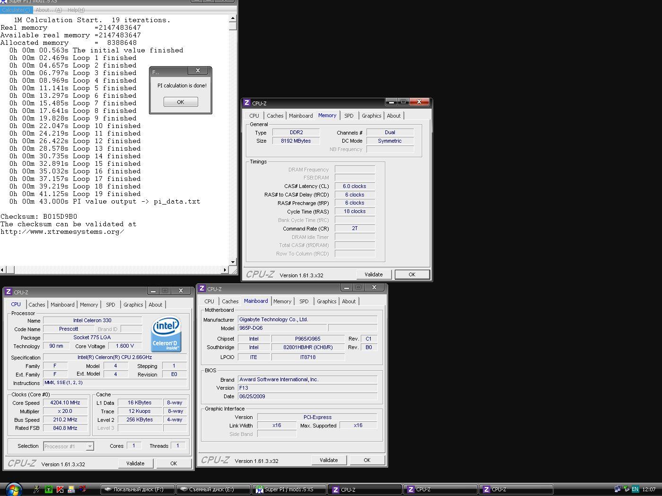The image size is (662, 496).
Task: Click Super PI horizontal scrollbar left arrow
Action: tap(3, 270)
